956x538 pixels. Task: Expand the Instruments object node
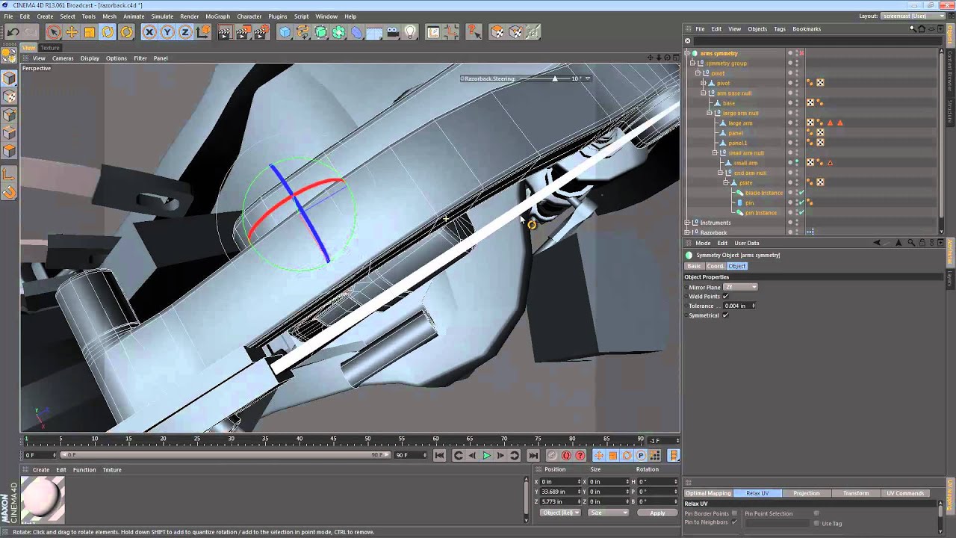point(687,222)
